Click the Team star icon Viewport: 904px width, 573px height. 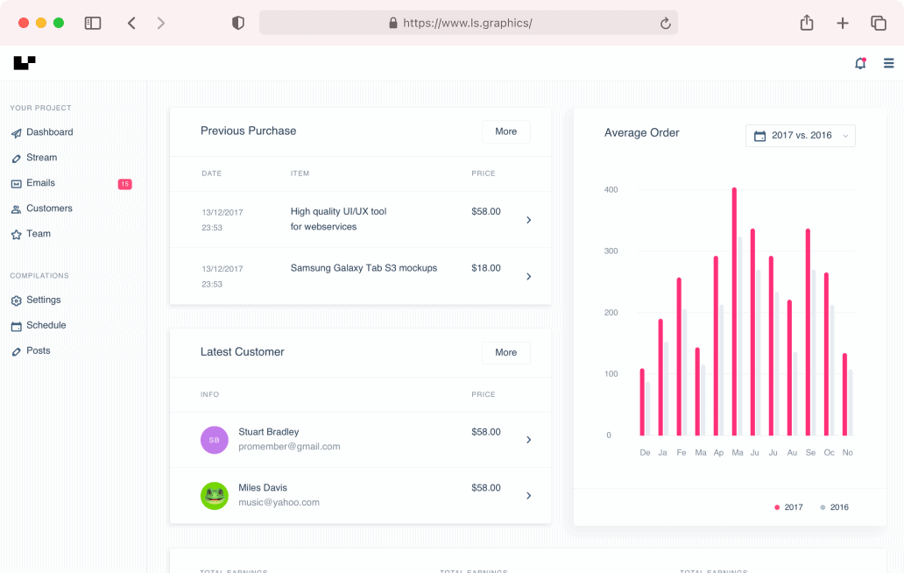[x=16, y=235]
